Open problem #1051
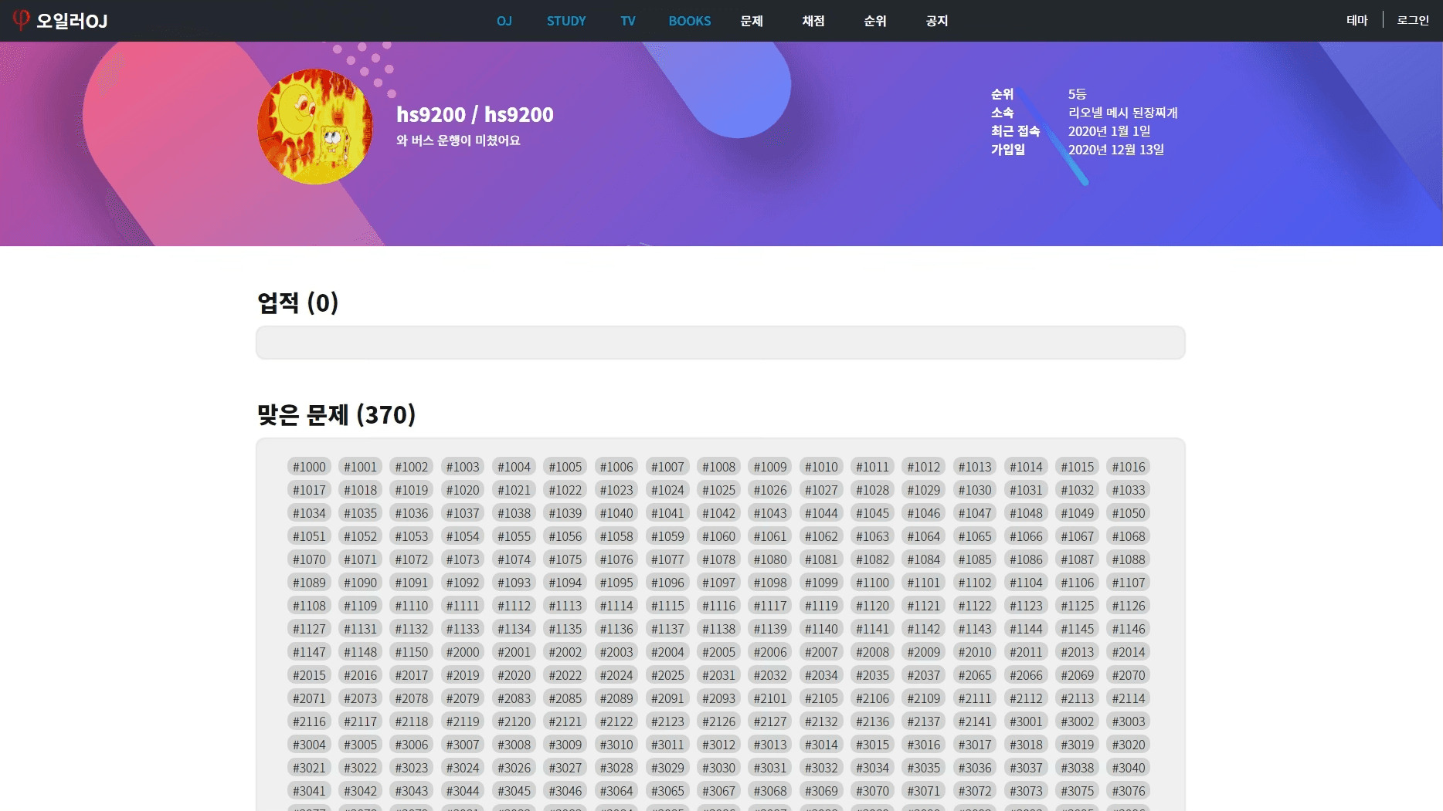1443x811 pixels. [x=309, y=536]
